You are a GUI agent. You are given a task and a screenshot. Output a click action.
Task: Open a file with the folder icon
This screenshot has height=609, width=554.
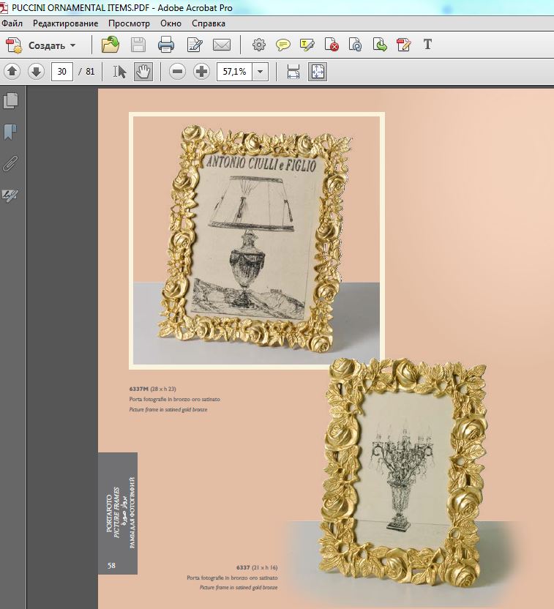(111, 45)
